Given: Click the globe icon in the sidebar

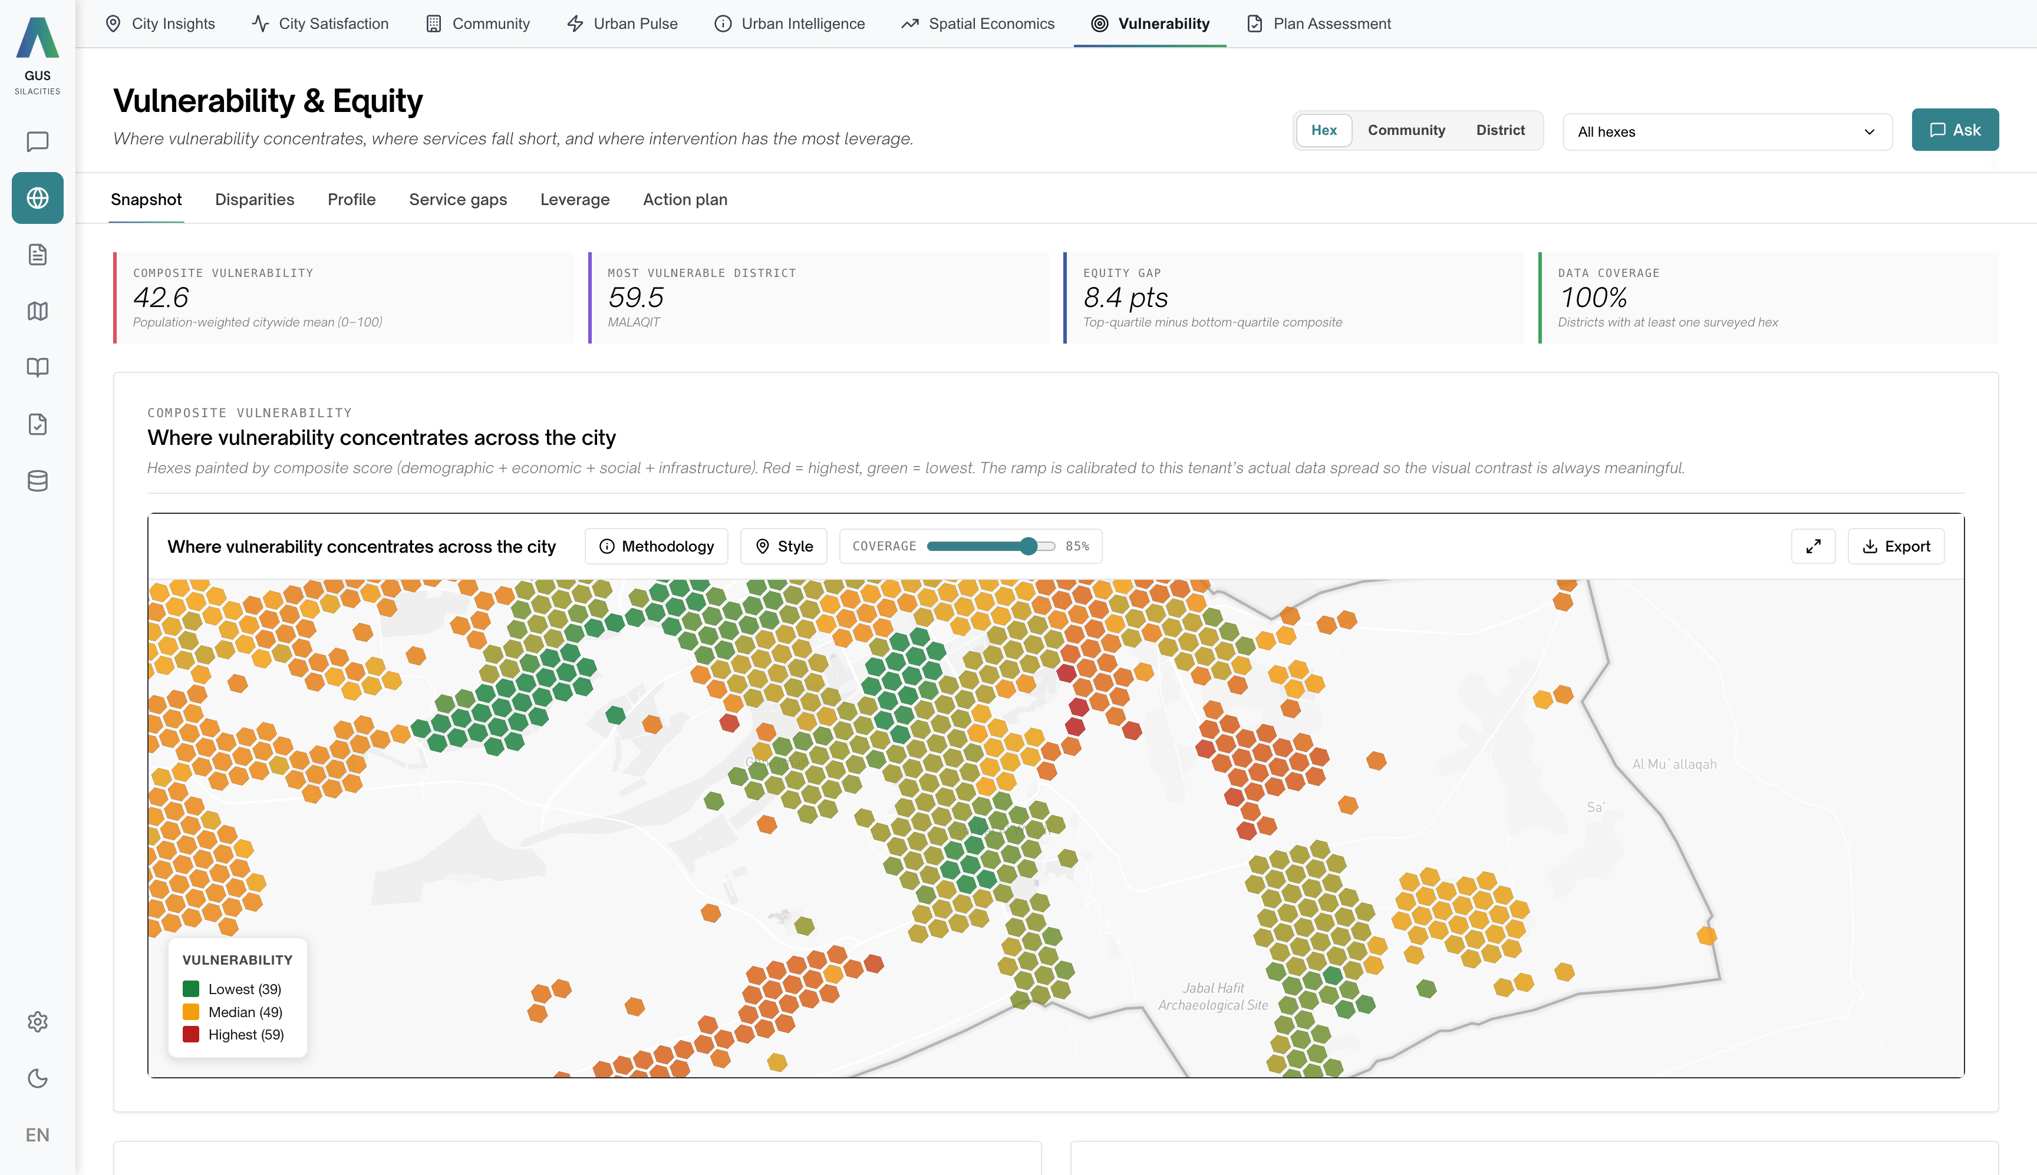Looking at the screenshot, I should click(x=37, y=198).
